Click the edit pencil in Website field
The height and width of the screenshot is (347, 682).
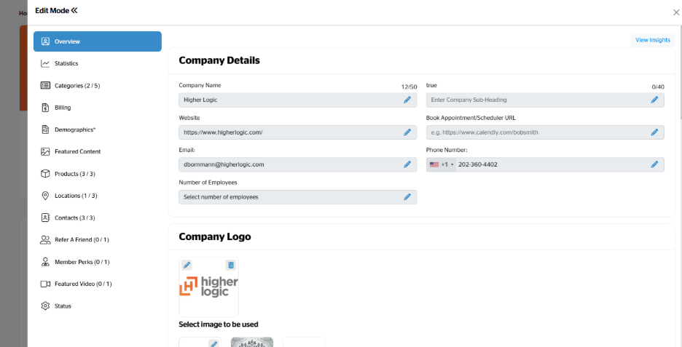tap(407, 132)
